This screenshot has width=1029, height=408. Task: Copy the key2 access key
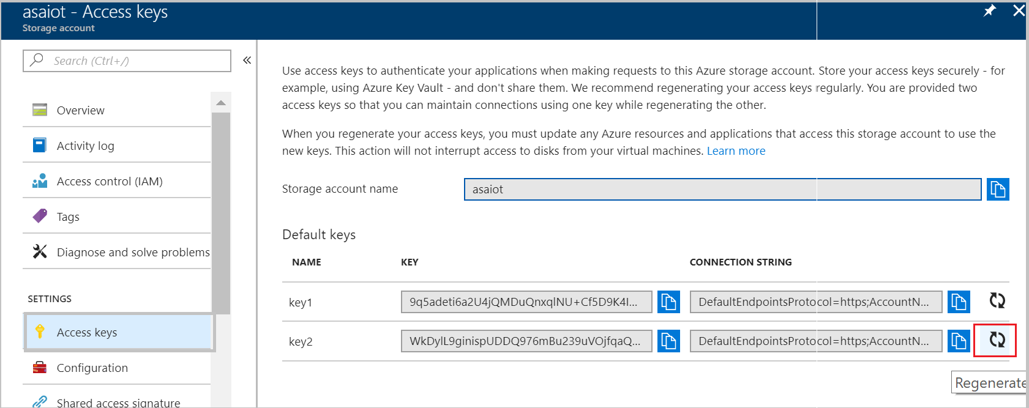click(668, 341)
